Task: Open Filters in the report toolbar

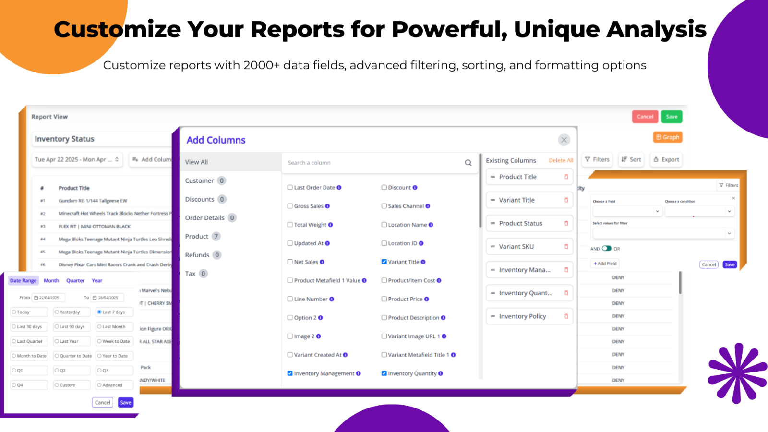Action: coord(597,159)
